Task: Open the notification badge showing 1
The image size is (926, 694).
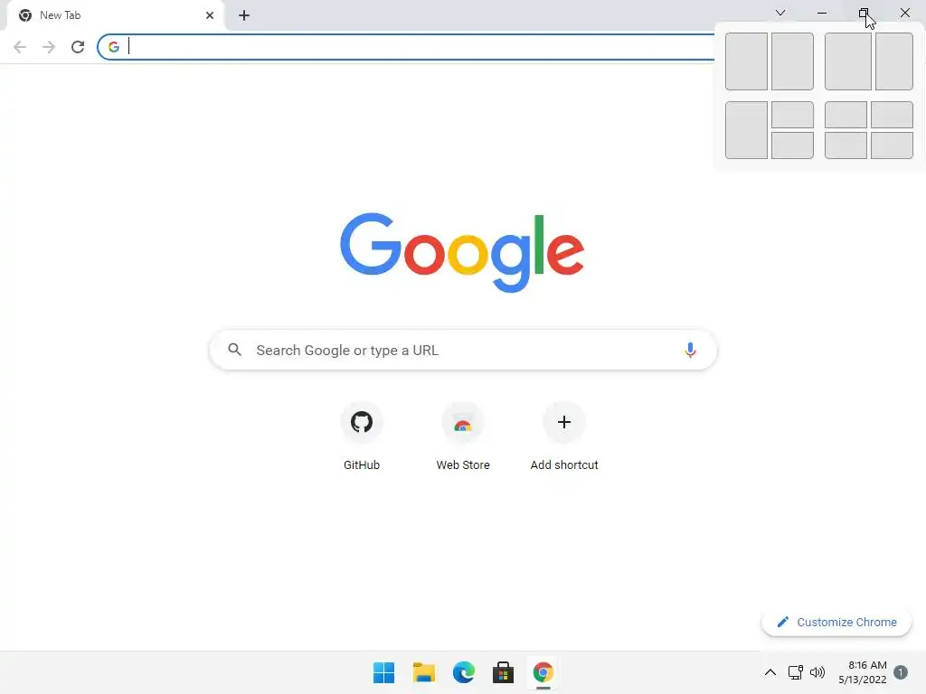Action: tap(901, 672)
